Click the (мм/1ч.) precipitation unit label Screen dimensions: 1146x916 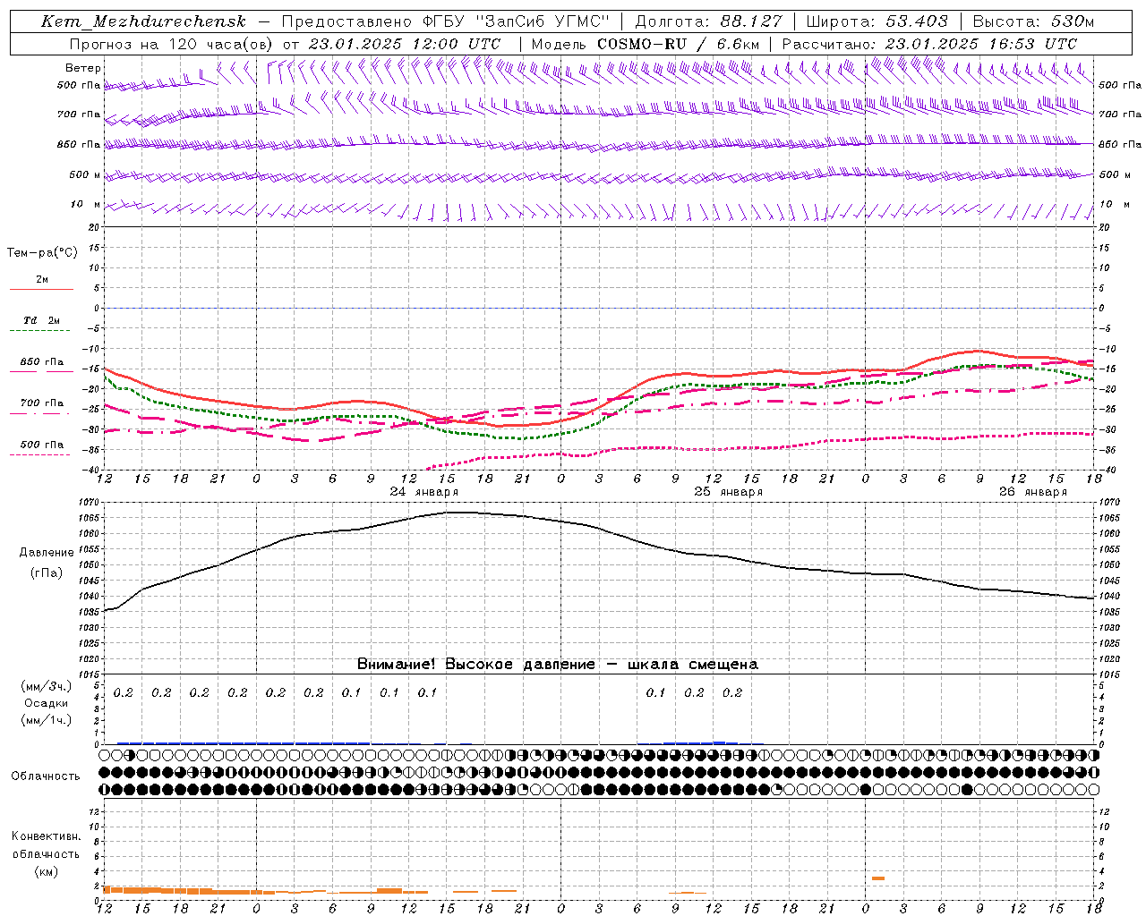(47, 720)
